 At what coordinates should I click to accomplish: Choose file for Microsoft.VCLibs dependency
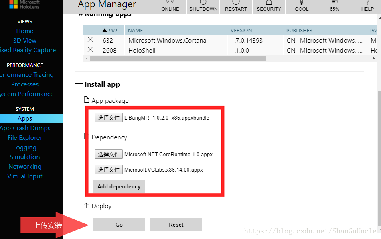pyautogui.click(x=109, y=170)
